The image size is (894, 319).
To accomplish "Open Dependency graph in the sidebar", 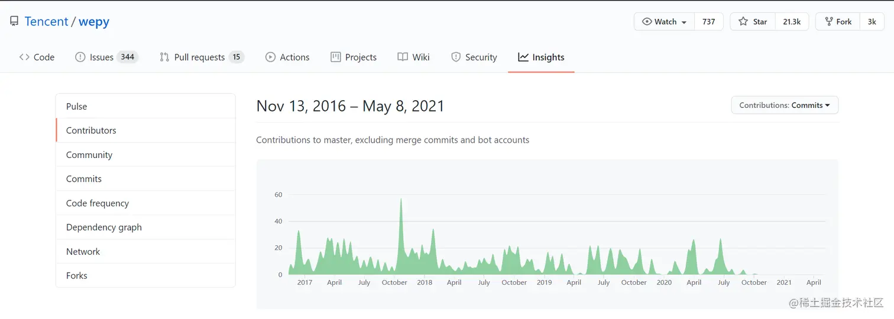I will (145, 227).
